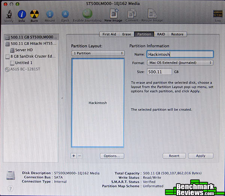Click the Write Status Read/Write text
This screenshot has height=196, width=225.
click(152, 178)
